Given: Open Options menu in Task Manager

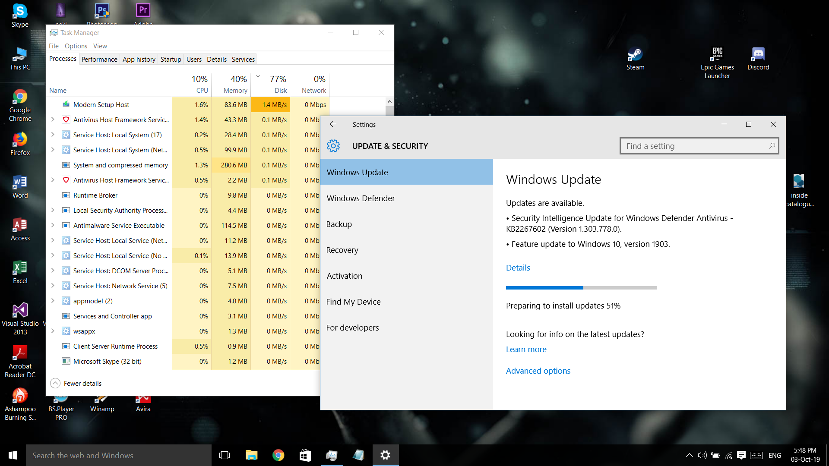Looking at the screenshot, I should point(76,46).
